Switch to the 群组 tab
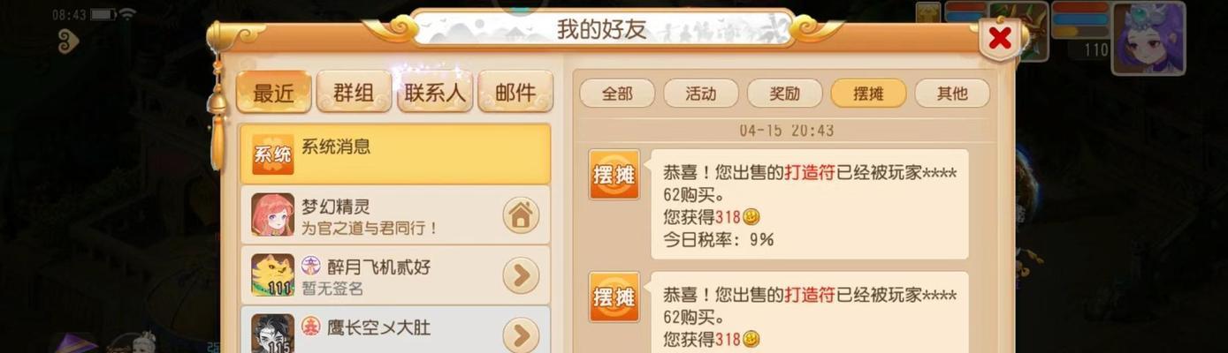The height and width of the screenshot is (353, 1228). [354, 92]
